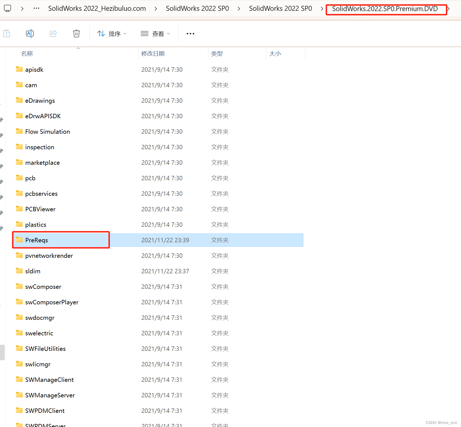
Task: Select the marketplace folder icon
Action: pos(19,162)
